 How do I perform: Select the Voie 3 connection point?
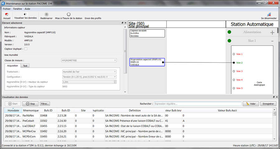point(234,71)
